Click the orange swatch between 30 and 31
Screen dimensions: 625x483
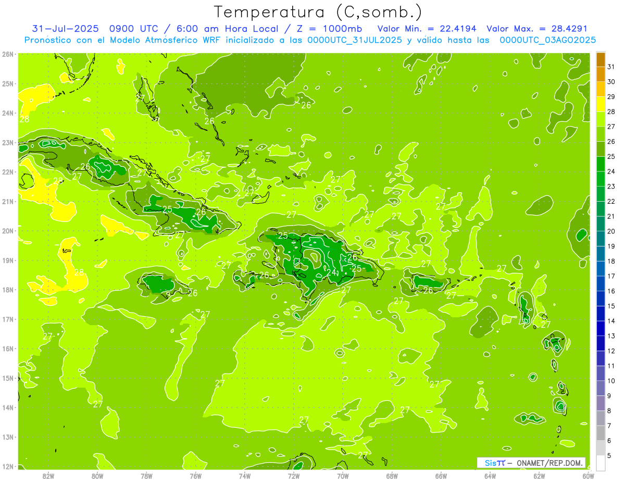[x=601, y=75]
